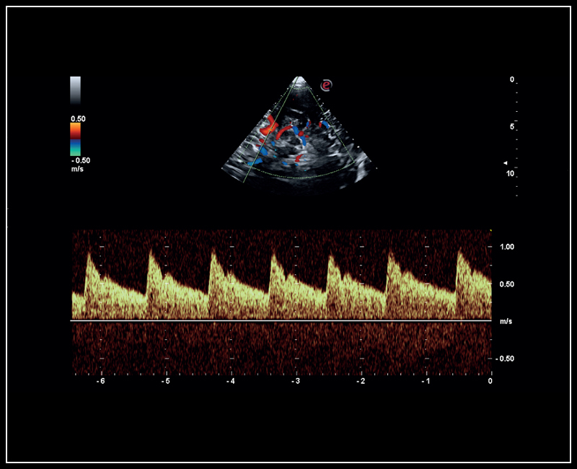577x469 pixels.
Task: Click the red 'e' probe orientation marker
Action: click(326, 86)
